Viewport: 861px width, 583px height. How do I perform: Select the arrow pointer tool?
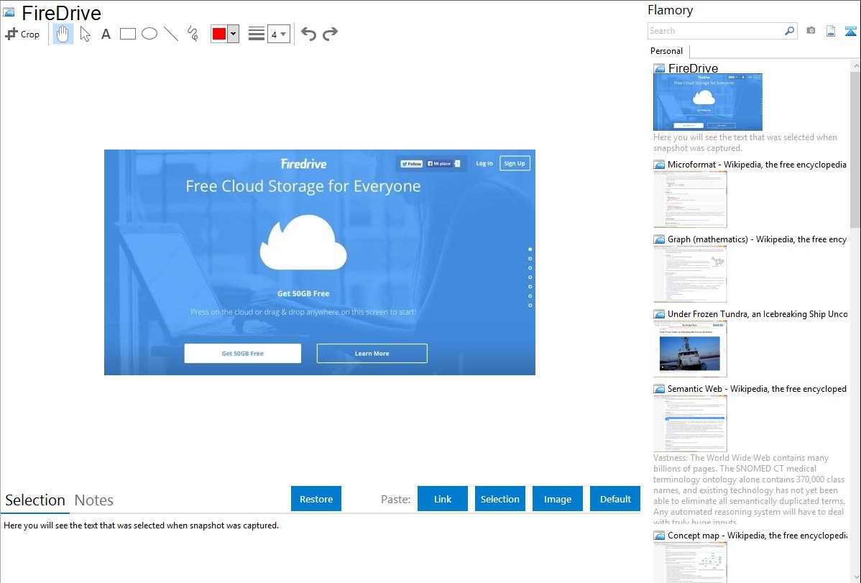click(85, 34)
